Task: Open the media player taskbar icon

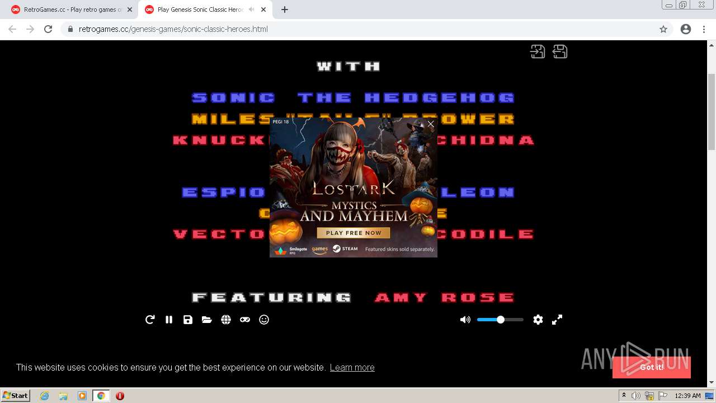Action: (x=82, y=396)
